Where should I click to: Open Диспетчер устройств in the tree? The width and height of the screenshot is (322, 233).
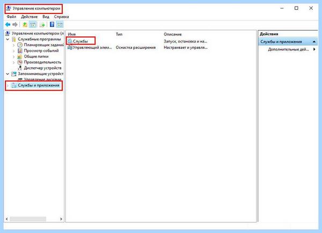(x=42, y=68)
